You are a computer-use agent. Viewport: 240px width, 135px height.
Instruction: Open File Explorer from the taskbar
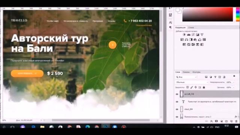click(42, 127)
